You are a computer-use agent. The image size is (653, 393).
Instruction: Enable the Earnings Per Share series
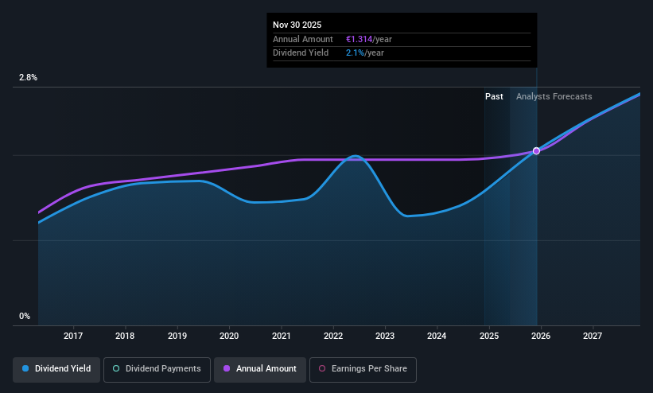(x=363, y=369)
